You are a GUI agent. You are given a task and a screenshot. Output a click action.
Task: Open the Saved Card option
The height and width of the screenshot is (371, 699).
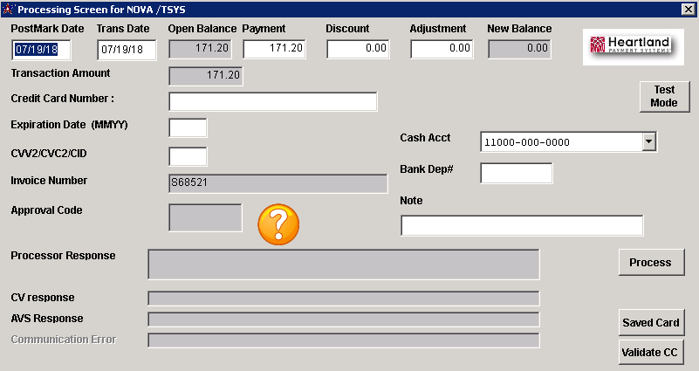650,323
